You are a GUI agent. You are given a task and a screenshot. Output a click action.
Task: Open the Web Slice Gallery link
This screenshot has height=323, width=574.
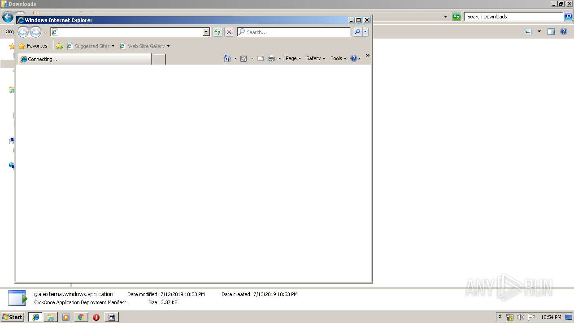142,46
